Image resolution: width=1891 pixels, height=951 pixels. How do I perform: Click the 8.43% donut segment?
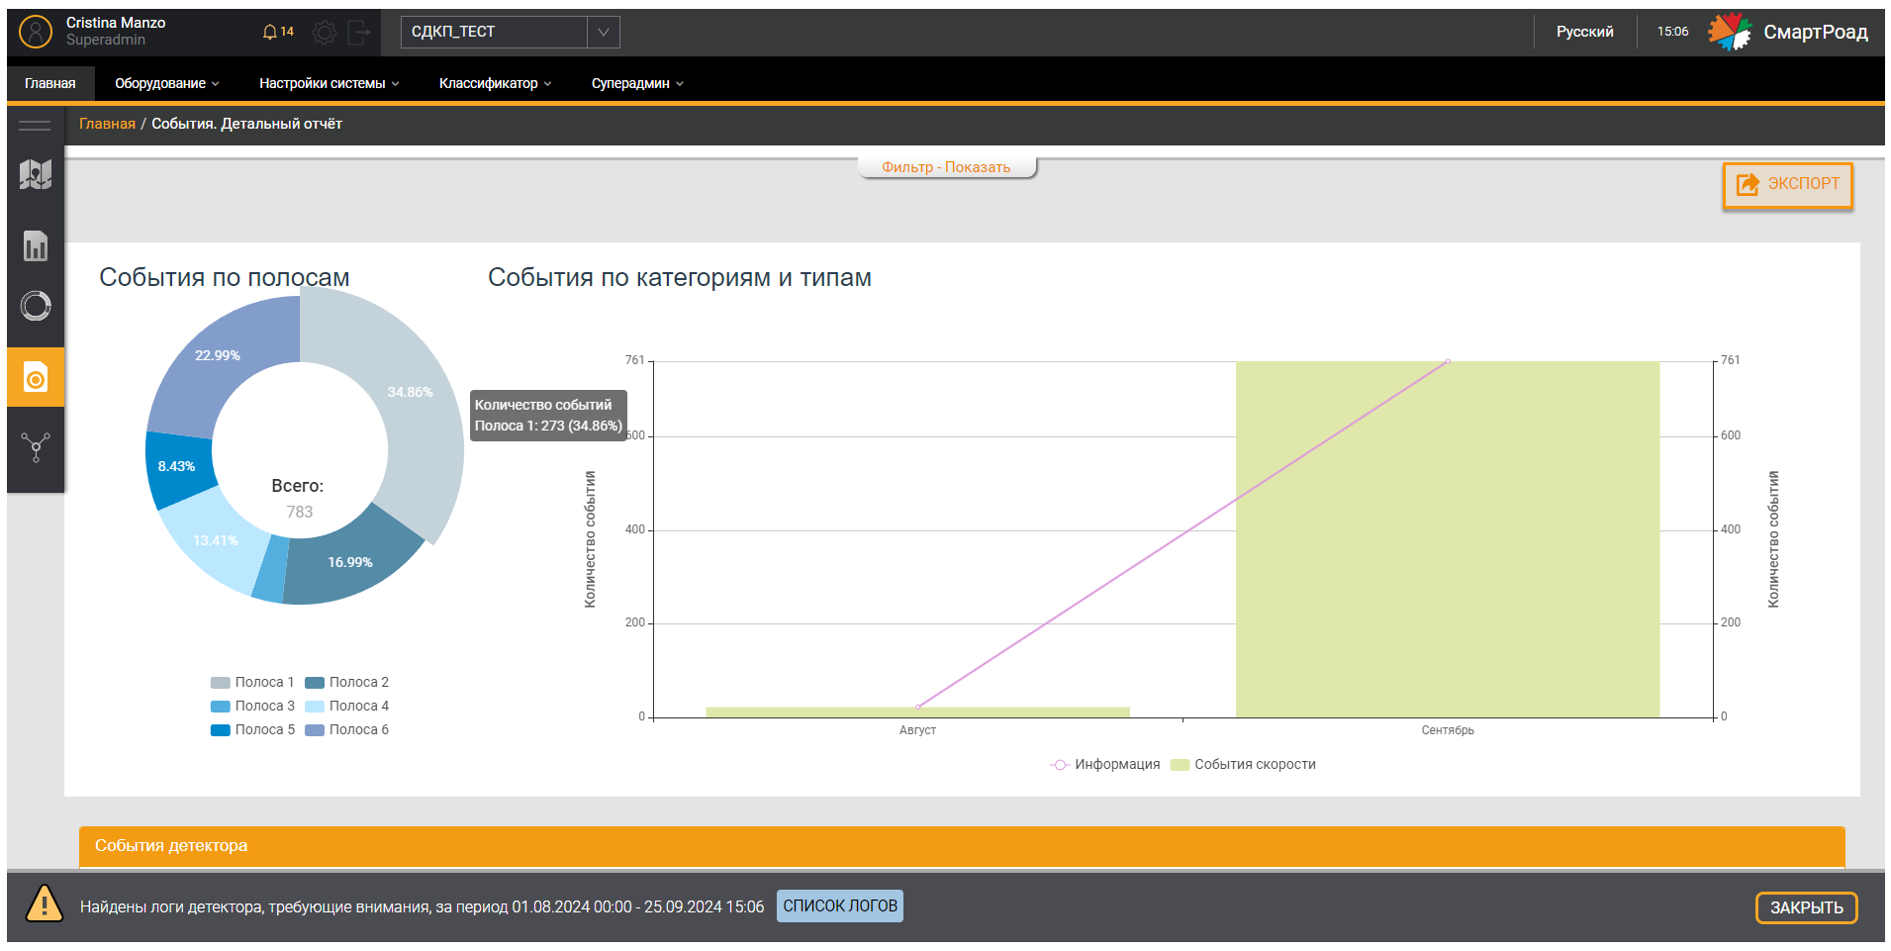tap(178, 466)
